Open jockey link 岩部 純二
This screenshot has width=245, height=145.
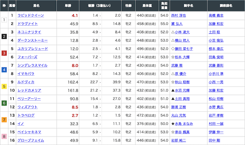pos(179,140)
